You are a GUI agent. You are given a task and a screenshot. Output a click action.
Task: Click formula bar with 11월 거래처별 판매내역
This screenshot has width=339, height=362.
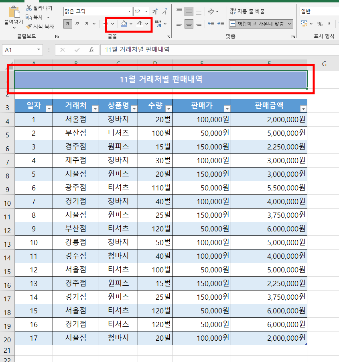[219, 50]
